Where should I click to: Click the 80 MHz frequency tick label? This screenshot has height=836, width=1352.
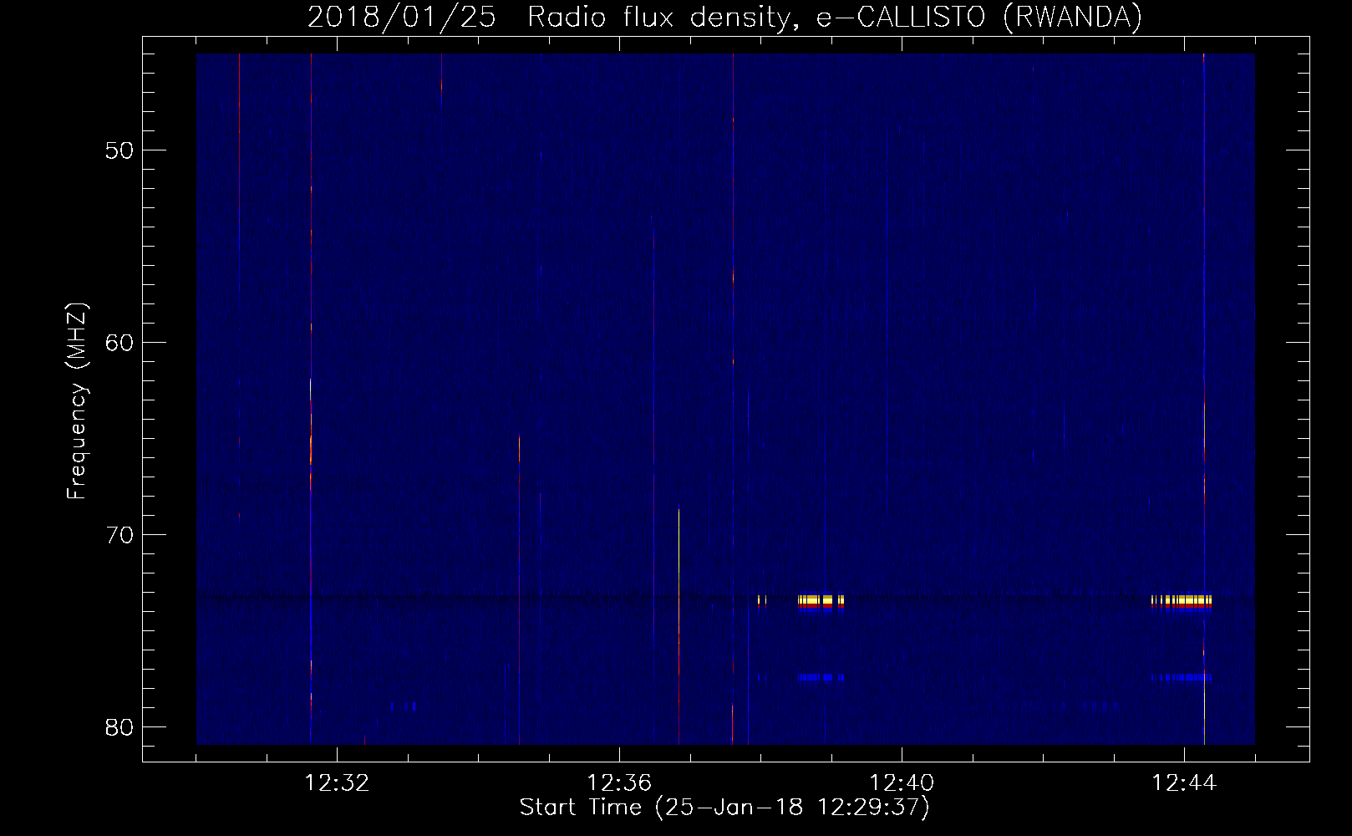[120, 726]
